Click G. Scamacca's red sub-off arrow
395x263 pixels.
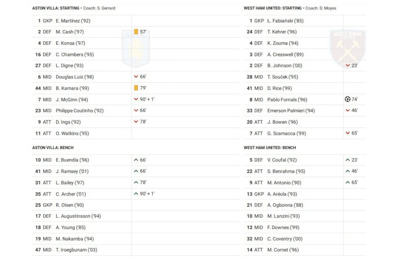(347, 133)
